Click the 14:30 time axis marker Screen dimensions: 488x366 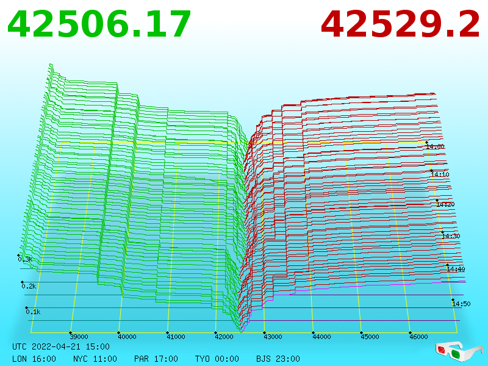(x=451, y=236)
